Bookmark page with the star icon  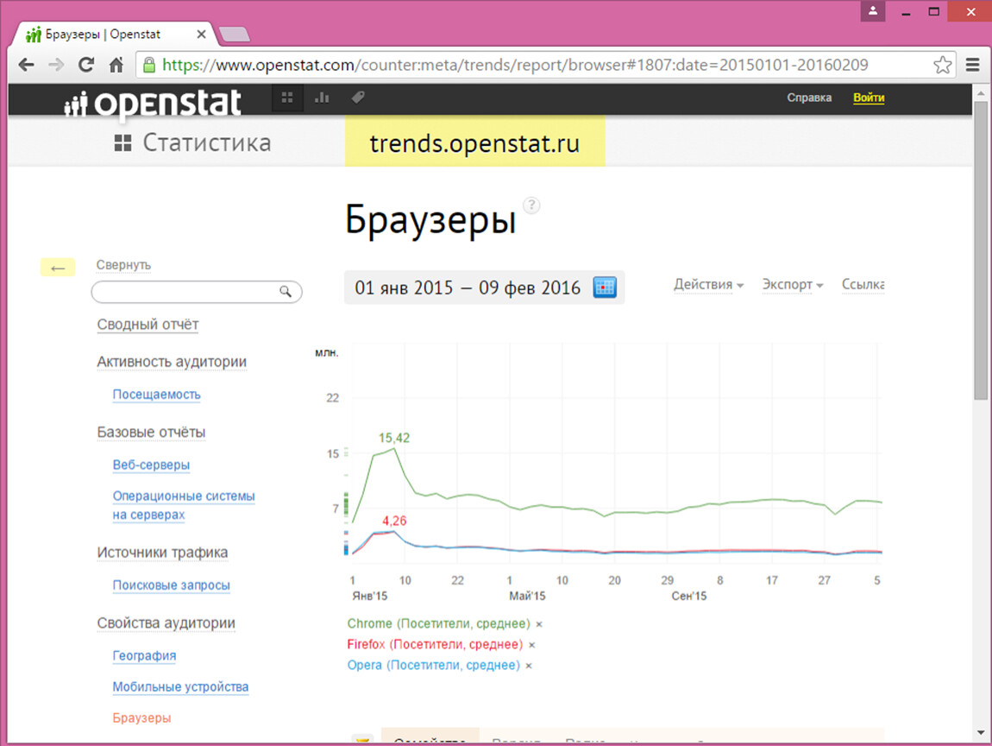click(x=942, y=65)
